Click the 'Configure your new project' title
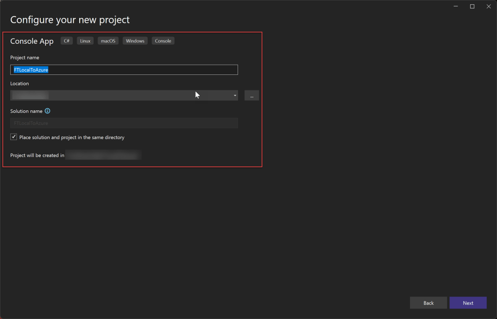 70,20
